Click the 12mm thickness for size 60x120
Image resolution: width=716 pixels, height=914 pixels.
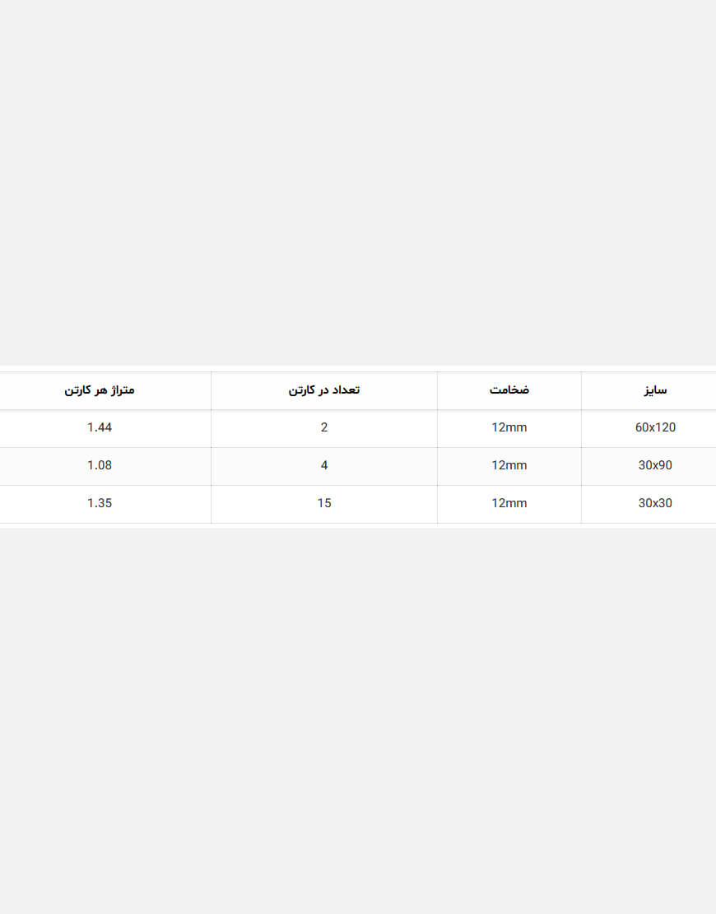point(509,427)
